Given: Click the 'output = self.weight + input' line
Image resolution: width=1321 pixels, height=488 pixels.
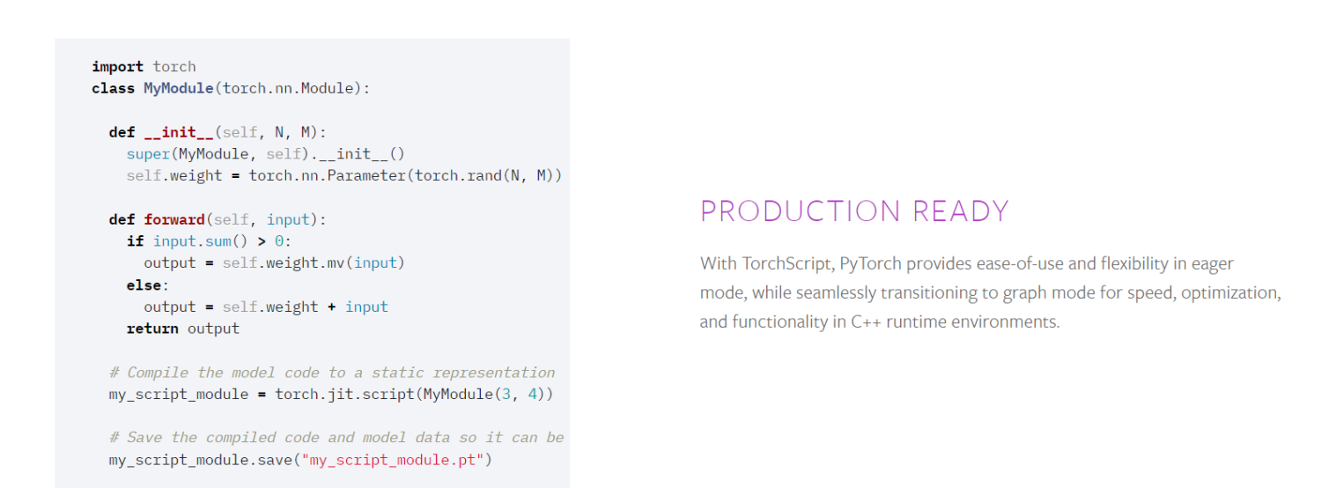Looking at the screenshot, I should [266, 307].
